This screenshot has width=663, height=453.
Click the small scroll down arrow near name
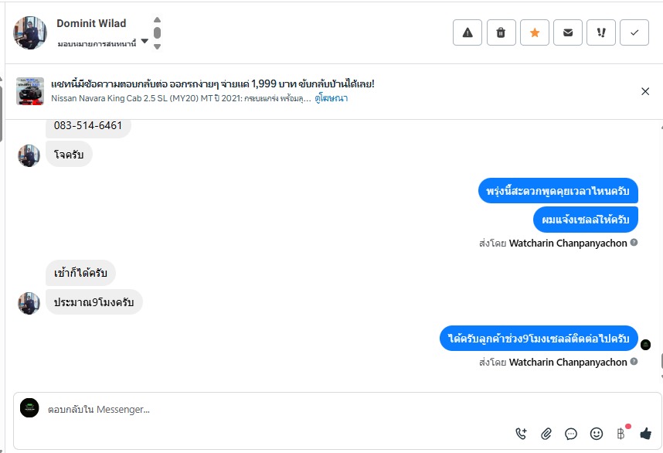[157, 46]
